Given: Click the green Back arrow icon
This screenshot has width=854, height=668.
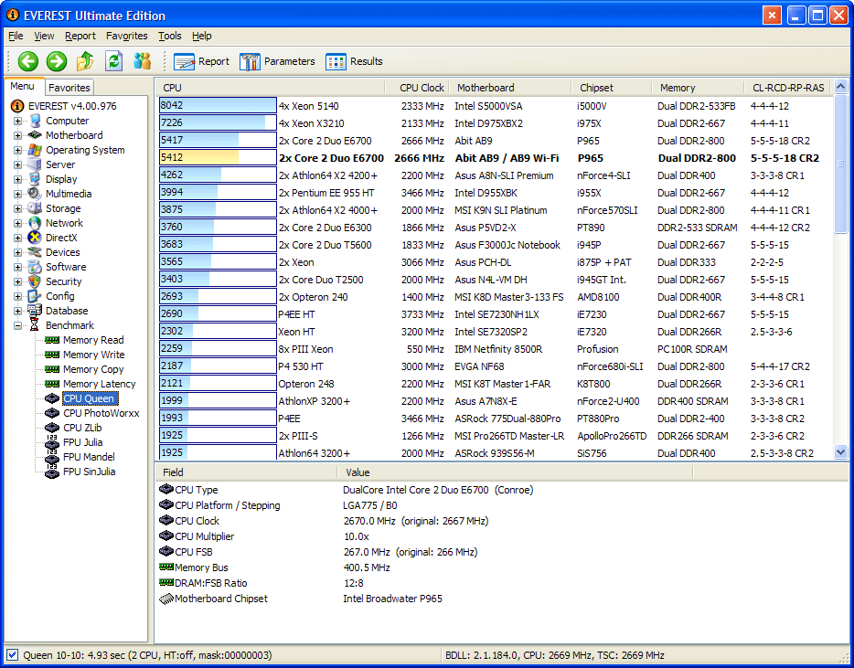Looking at the screenshot, I should coord(28,61).
